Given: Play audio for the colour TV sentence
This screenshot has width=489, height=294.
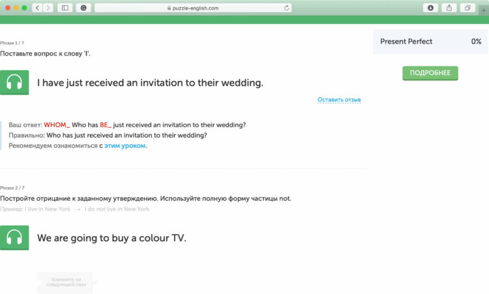Looking at the screenshot, I should [x=14, y=238].
